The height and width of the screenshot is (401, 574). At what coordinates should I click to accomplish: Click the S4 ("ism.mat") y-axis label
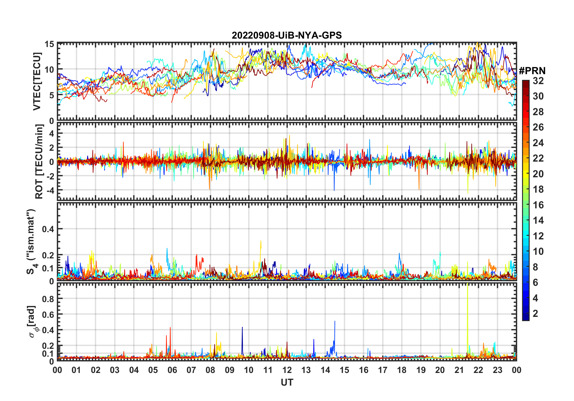(x=31, y=242)
